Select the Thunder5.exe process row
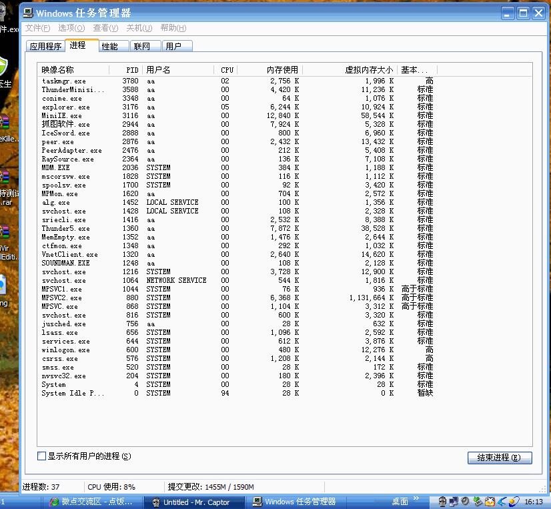This screenshot has height=509, width=551. 237,229
